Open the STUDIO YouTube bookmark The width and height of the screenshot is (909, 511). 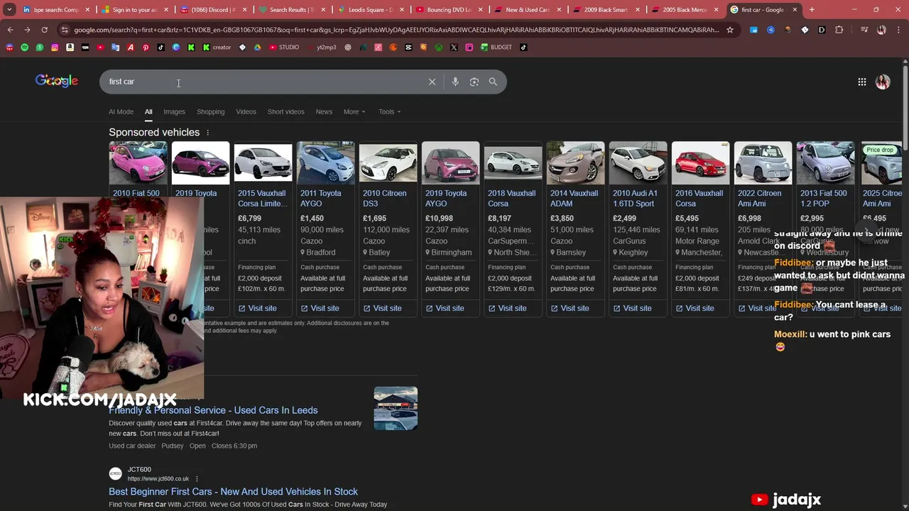pos(284,47)
